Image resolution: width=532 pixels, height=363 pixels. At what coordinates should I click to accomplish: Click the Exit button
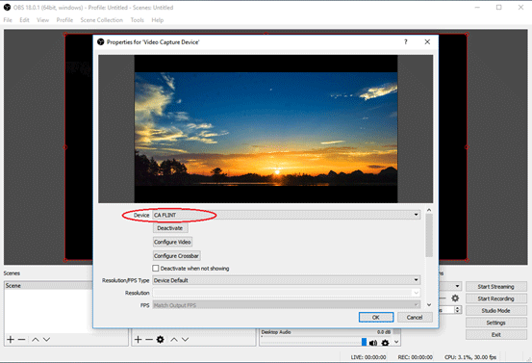coord(495,334)
